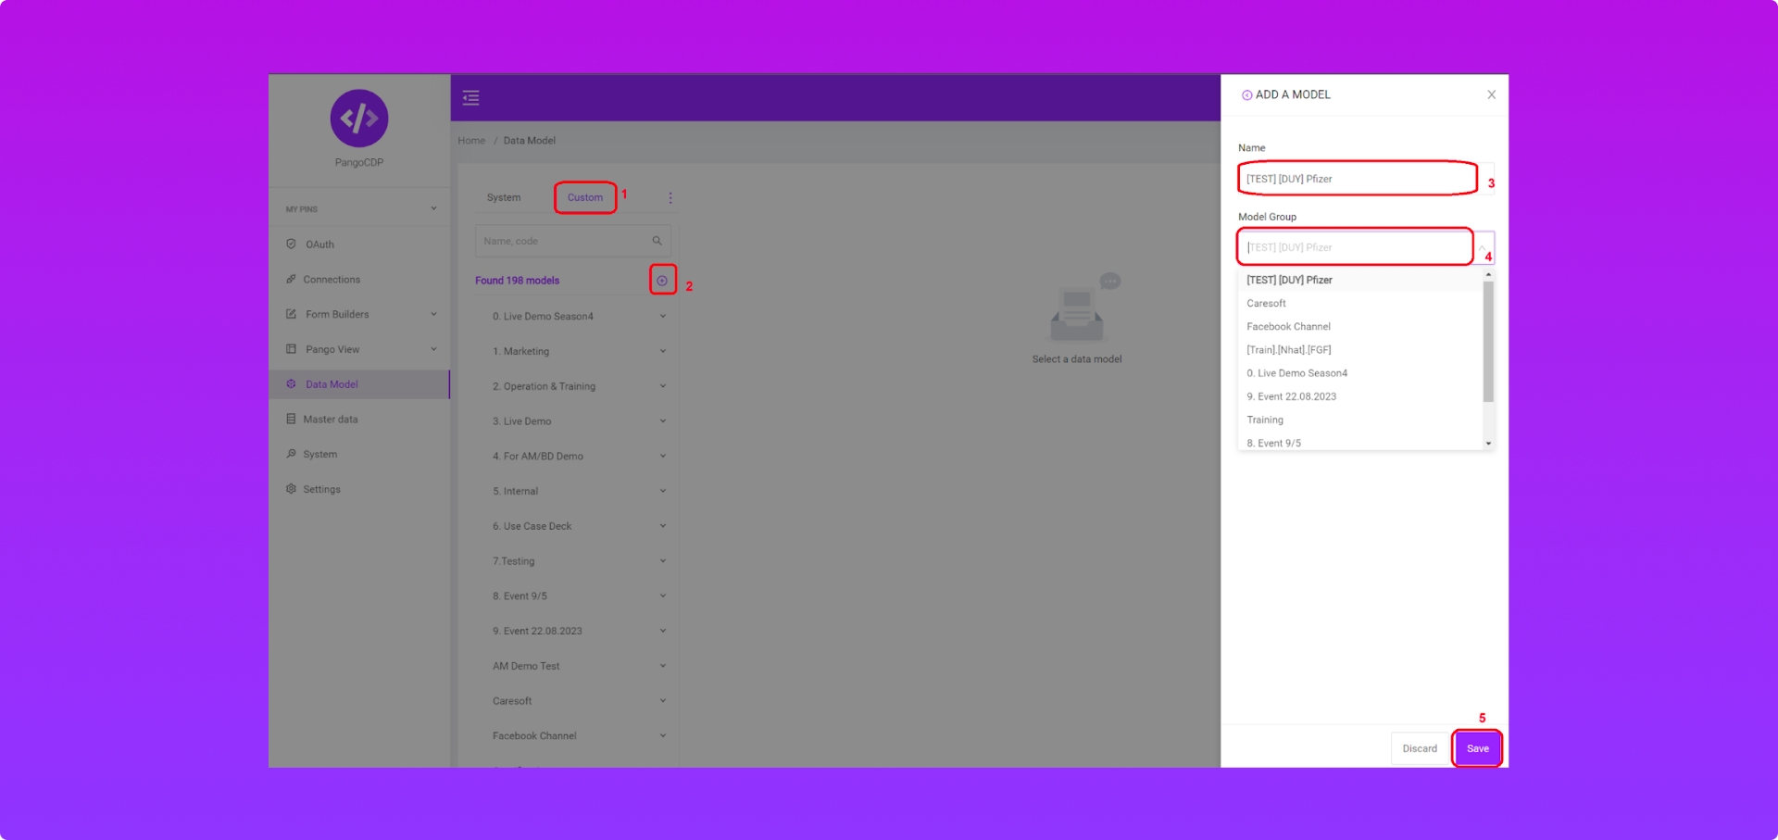This screenshot has height=840, width=1778.
Task: Open Master data in the sidebar
Action: tap(330, 420)
